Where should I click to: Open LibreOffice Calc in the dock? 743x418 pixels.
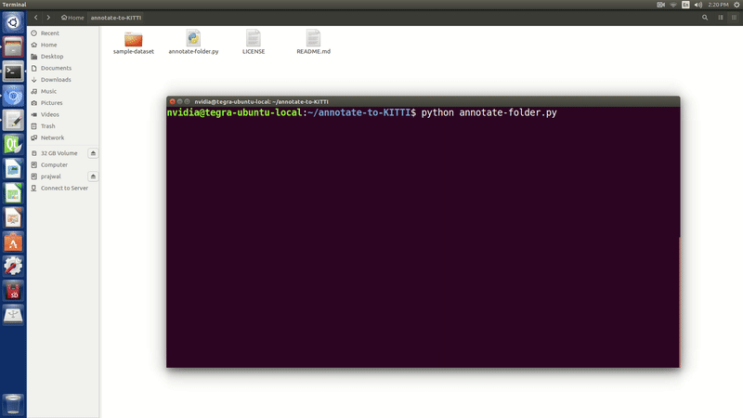click(x=13, y=193)
